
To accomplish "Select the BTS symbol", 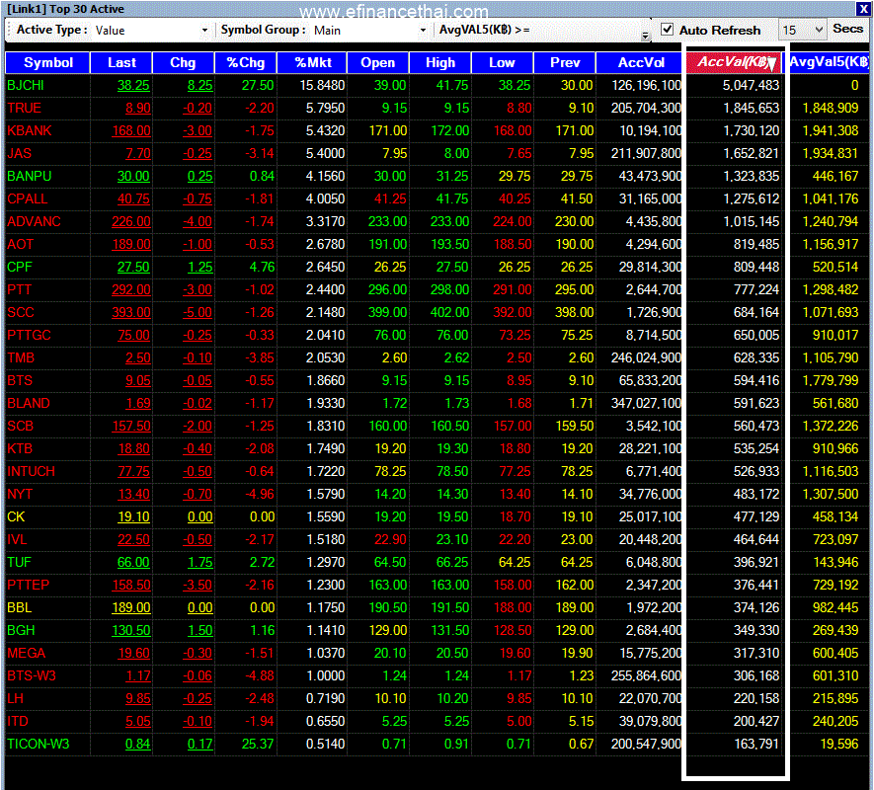I will click(20, 380).
